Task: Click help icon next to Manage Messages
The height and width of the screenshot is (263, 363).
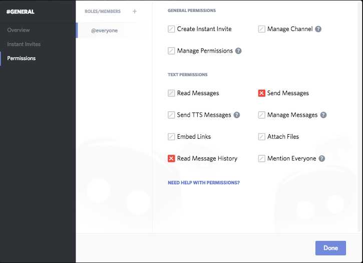Action: [323, 115]
